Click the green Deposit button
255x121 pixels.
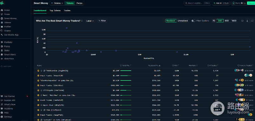(251, 3)
